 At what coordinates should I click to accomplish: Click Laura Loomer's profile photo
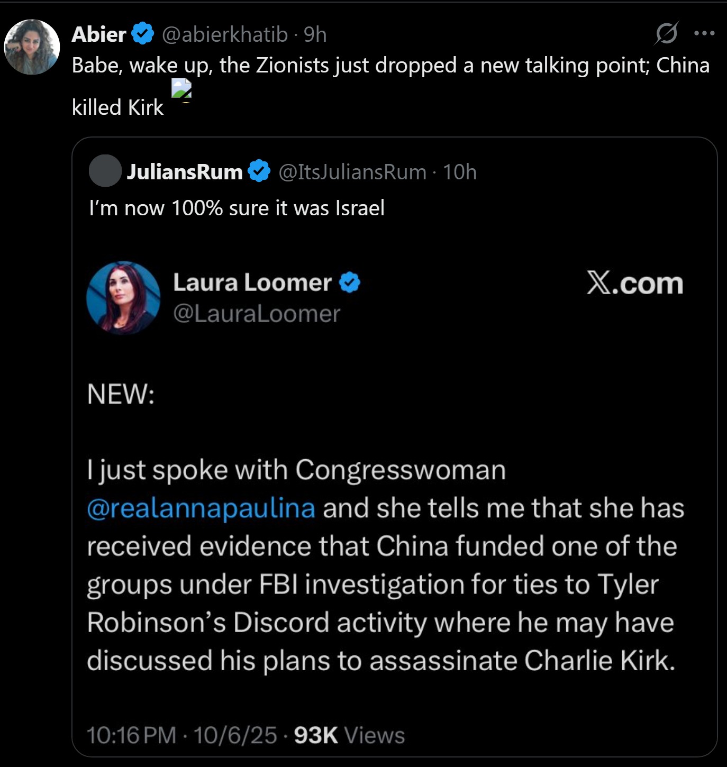click(x=123, y=298)
